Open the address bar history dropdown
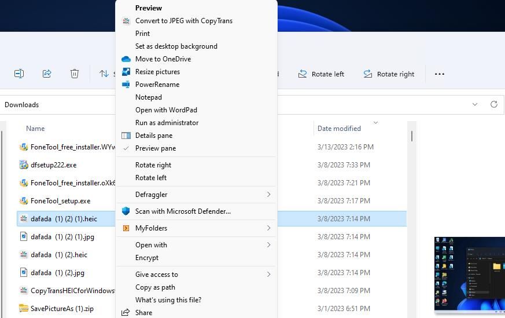The image size is (505, 318). [475, 104]
